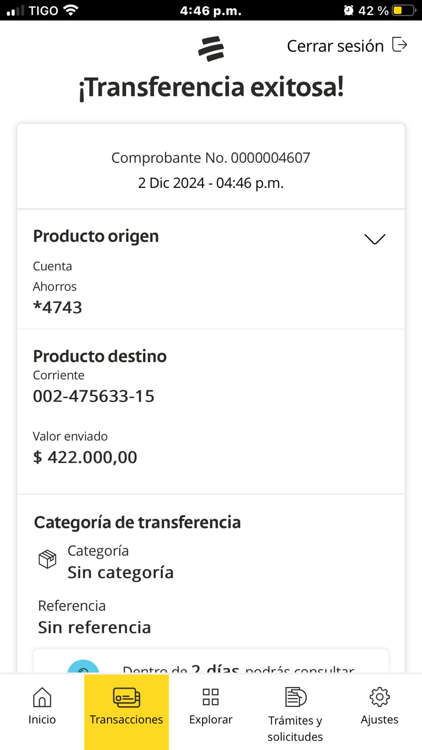Tap battery indicator in status bar
The width and height of the screenshot is (422, 750).
coord(404,10)
